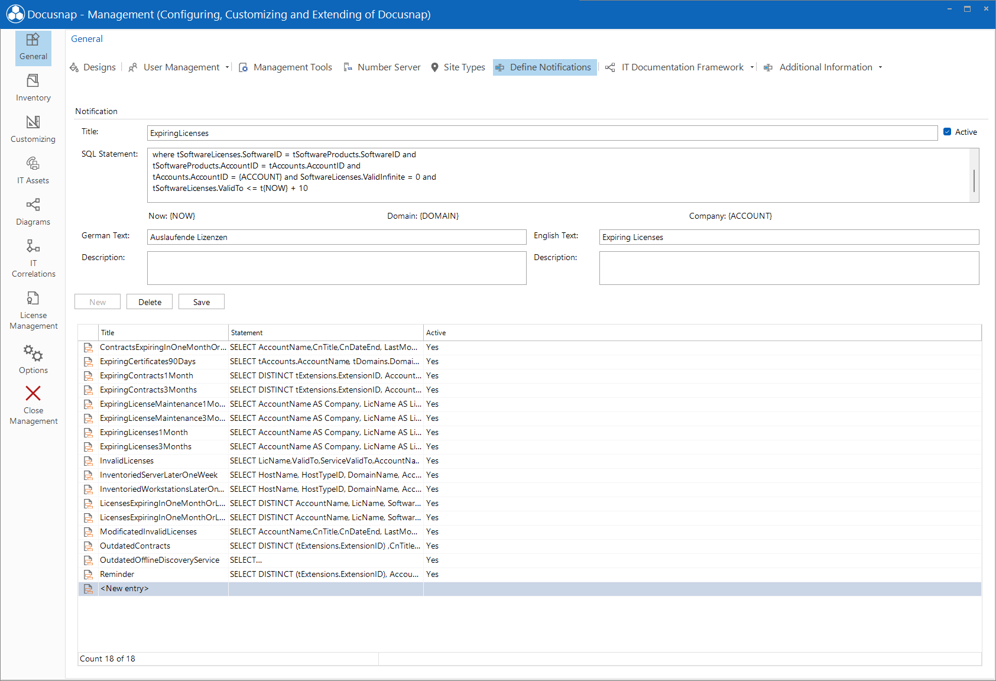Open the General section in sidebar
The height and width of the screenshot is (681, 996).
coord(33,47)
